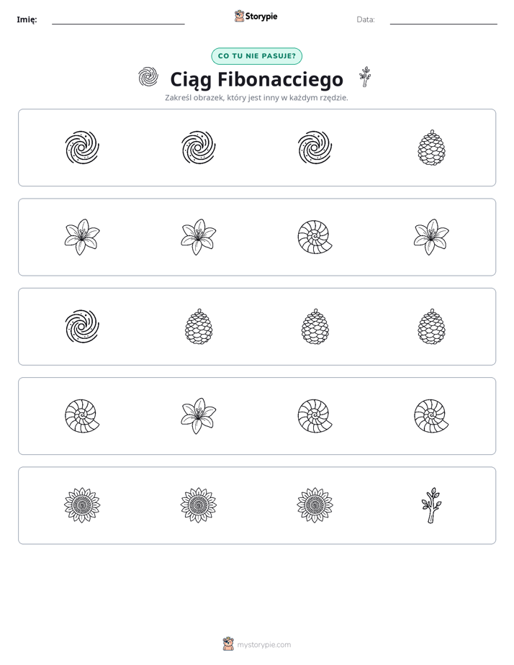Circle the lily flower in the fourth row

click(199, 416)
